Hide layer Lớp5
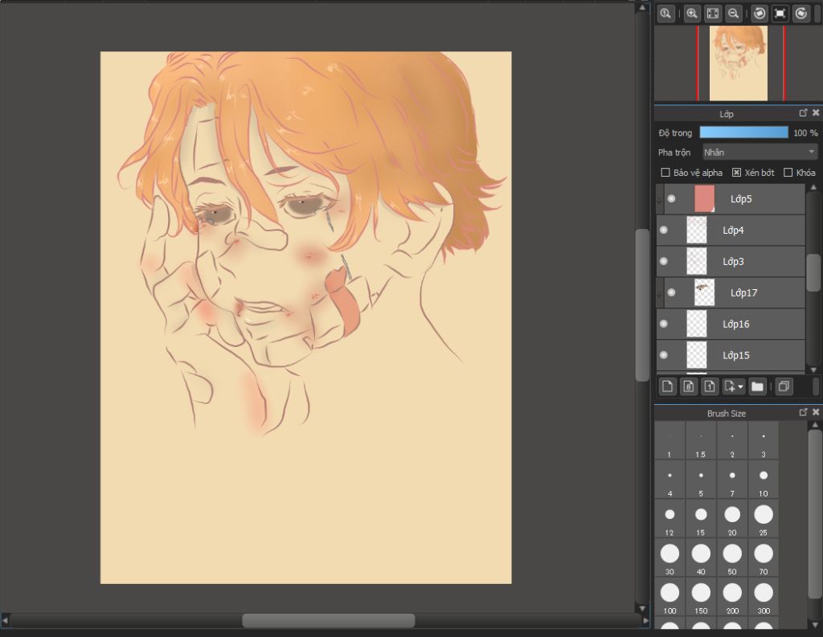The width and height of the screenshot is (823, 637). [671, 199]
